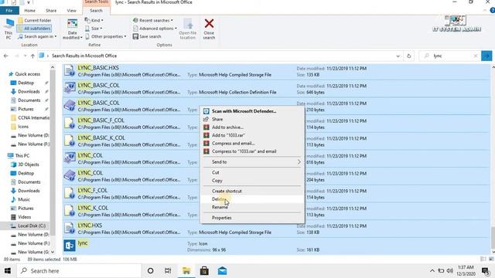495x278 pixels.
Task: Expand the Send to submenu
Action: 252,162
